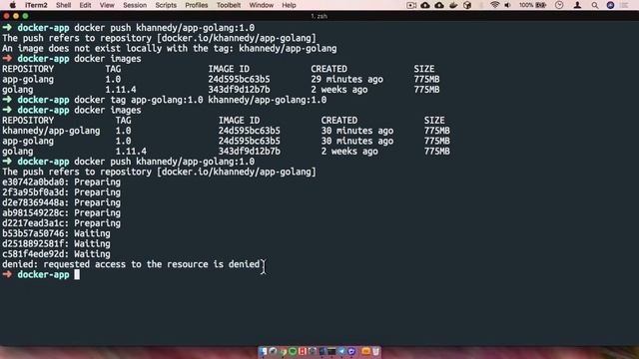Open the purple chat app in Dock
The image size is (639, 359).
pos(351,351)
